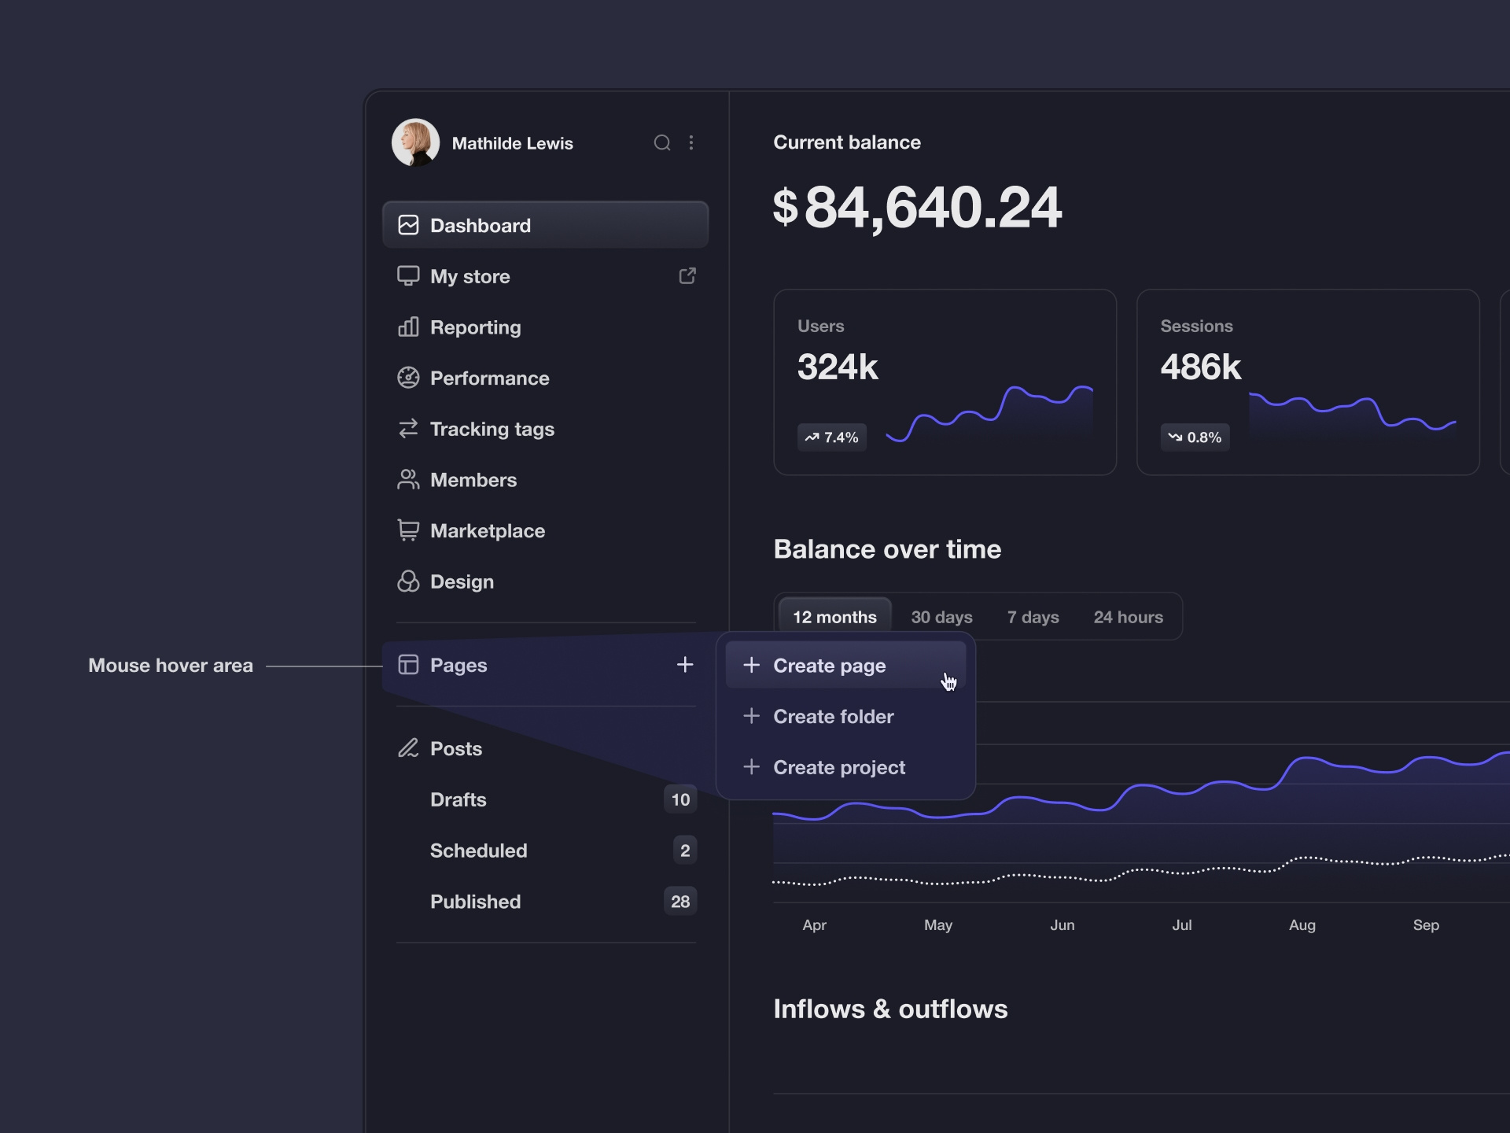Click the Create page option
This screenshot has width=1510, height=1133.
[829, 665]
